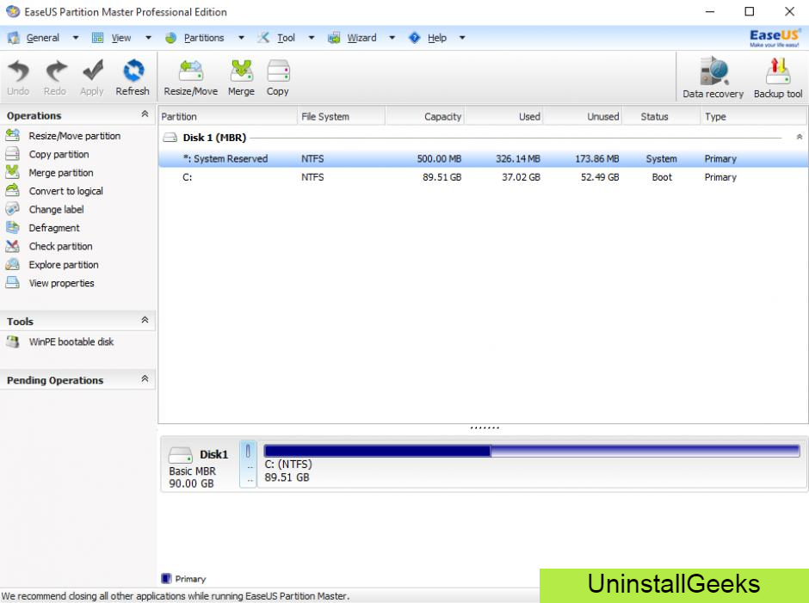Viewport: 809px width, 603px height.
Task: Collapse the Tools panel
Action: (x=145, y=320)
